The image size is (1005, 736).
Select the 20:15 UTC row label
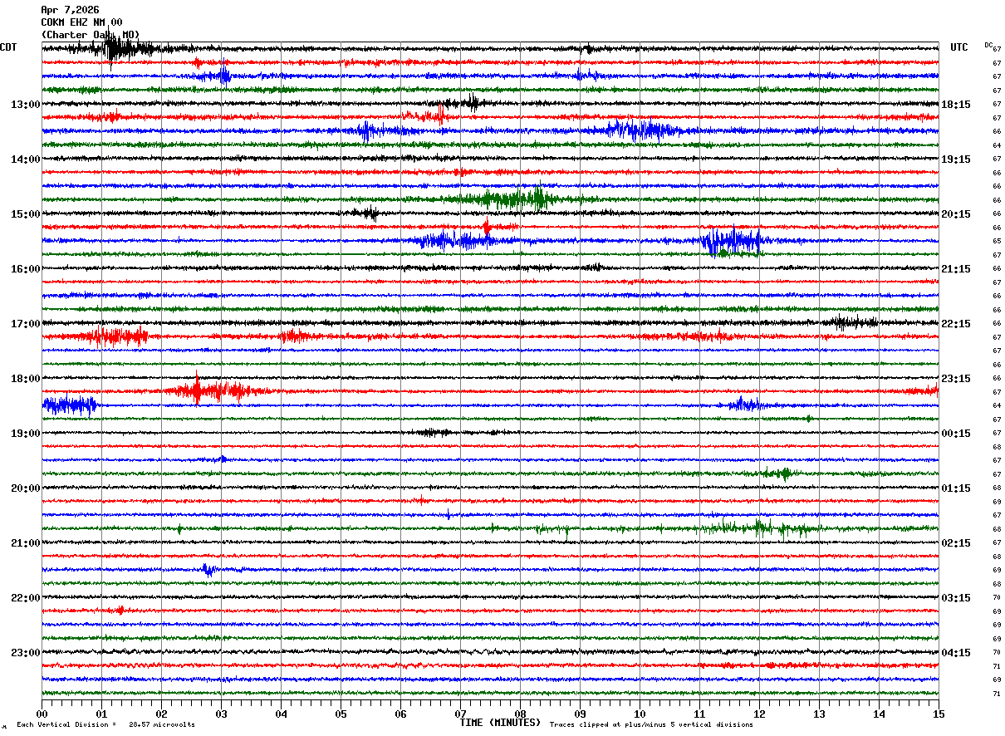coord(955,214)
